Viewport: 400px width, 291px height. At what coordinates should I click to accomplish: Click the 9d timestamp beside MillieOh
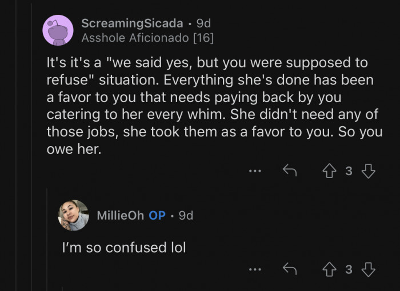[186, 215]
